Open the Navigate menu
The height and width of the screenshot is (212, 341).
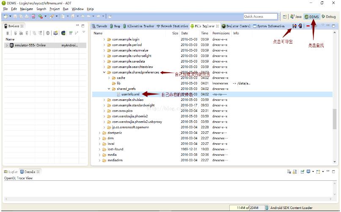click(26, 9)
